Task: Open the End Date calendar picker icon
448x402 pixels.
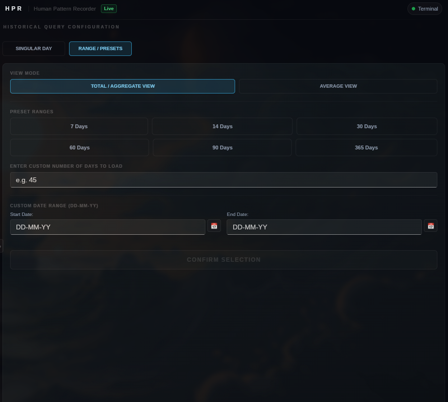Action: [x=431, y=226]
